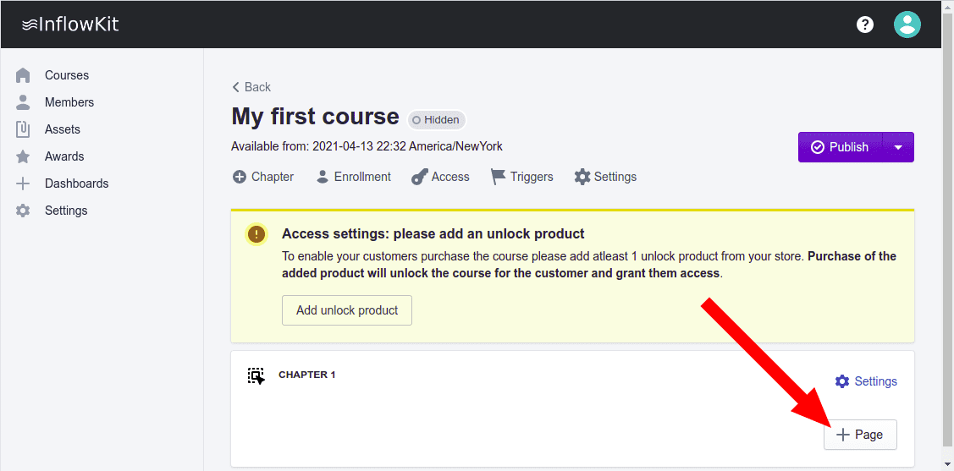Expand the Publish dropdown arrow
The width and height of the screenshot is (954, 471).
[x=898, y=147]
